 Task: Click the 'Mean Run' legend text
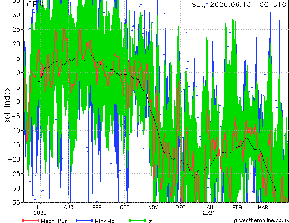(x=54, y=221)
